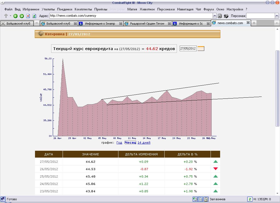The height and width of the screenshot is (203, 280).
Task: Click the clipboard icon in the status bar
Action: point(206,199)
